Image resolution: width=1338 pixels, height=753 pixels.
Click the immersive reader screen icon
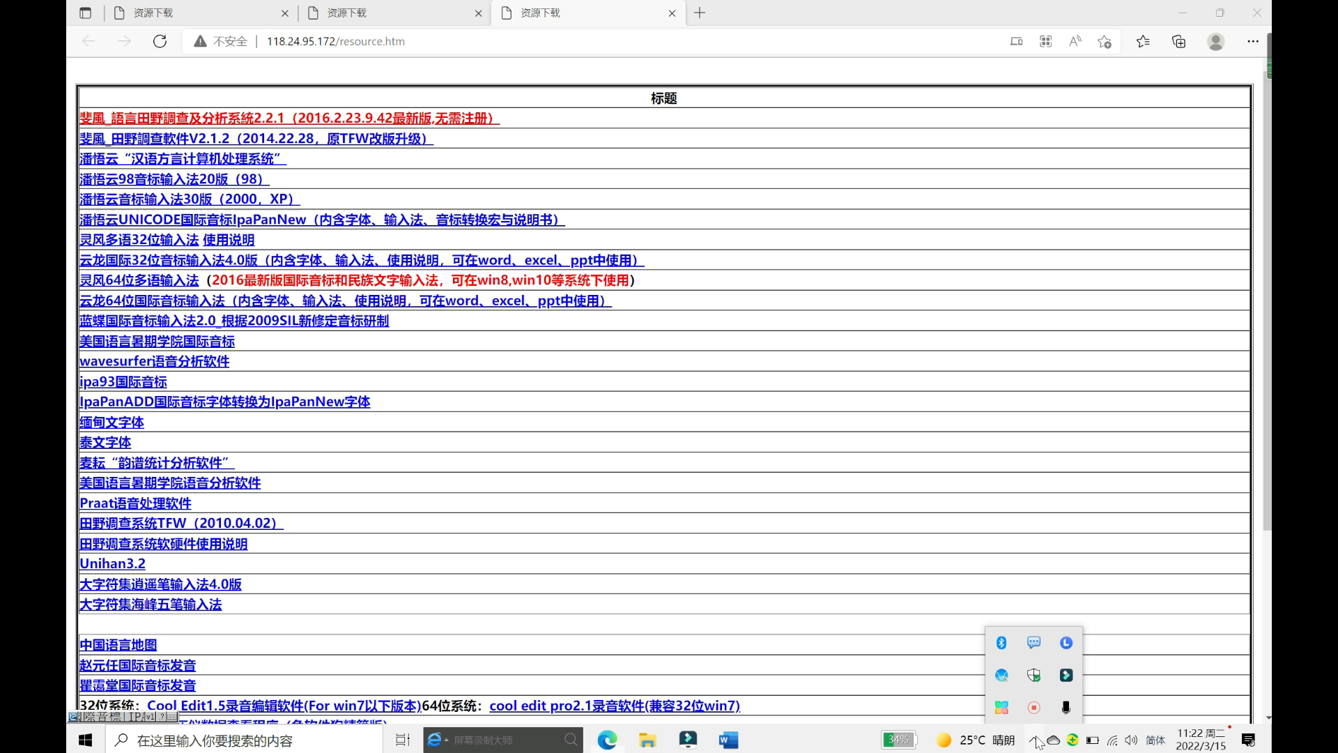pyautogui.click(x=1017, y=41)
